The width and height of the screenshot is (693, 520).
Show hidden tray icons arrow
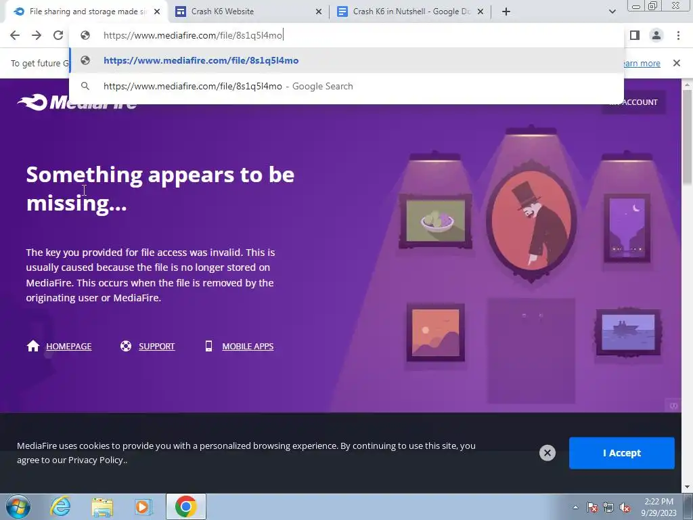pos(575,507)
